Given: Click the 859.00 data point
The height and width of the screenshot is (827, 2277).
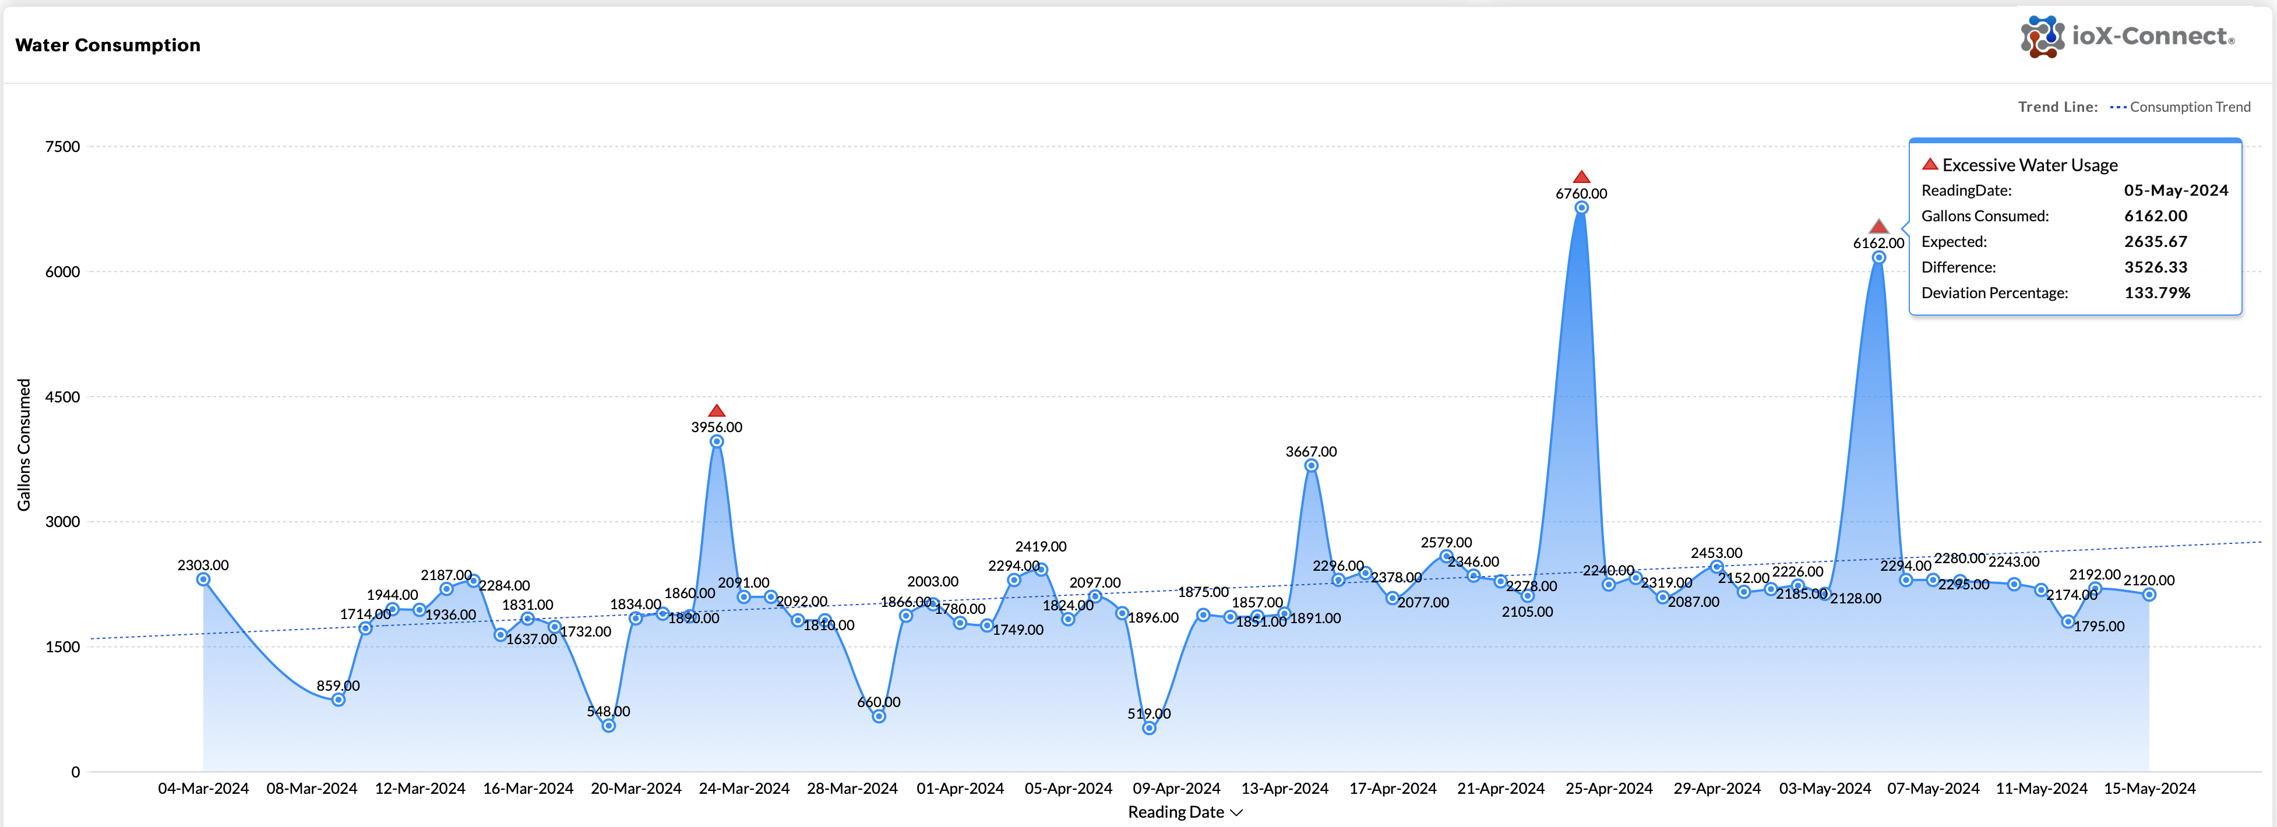Looking at the screenshot, I should 339,700.
